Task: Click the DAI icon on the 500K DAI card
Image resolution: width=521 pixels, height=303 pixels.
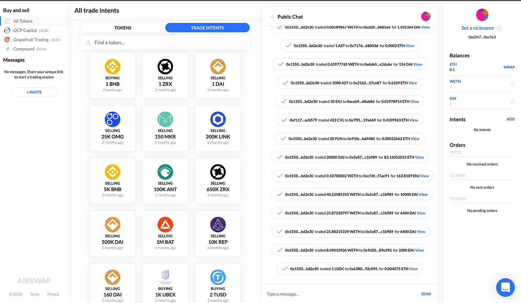Action: tap(112, 225)
